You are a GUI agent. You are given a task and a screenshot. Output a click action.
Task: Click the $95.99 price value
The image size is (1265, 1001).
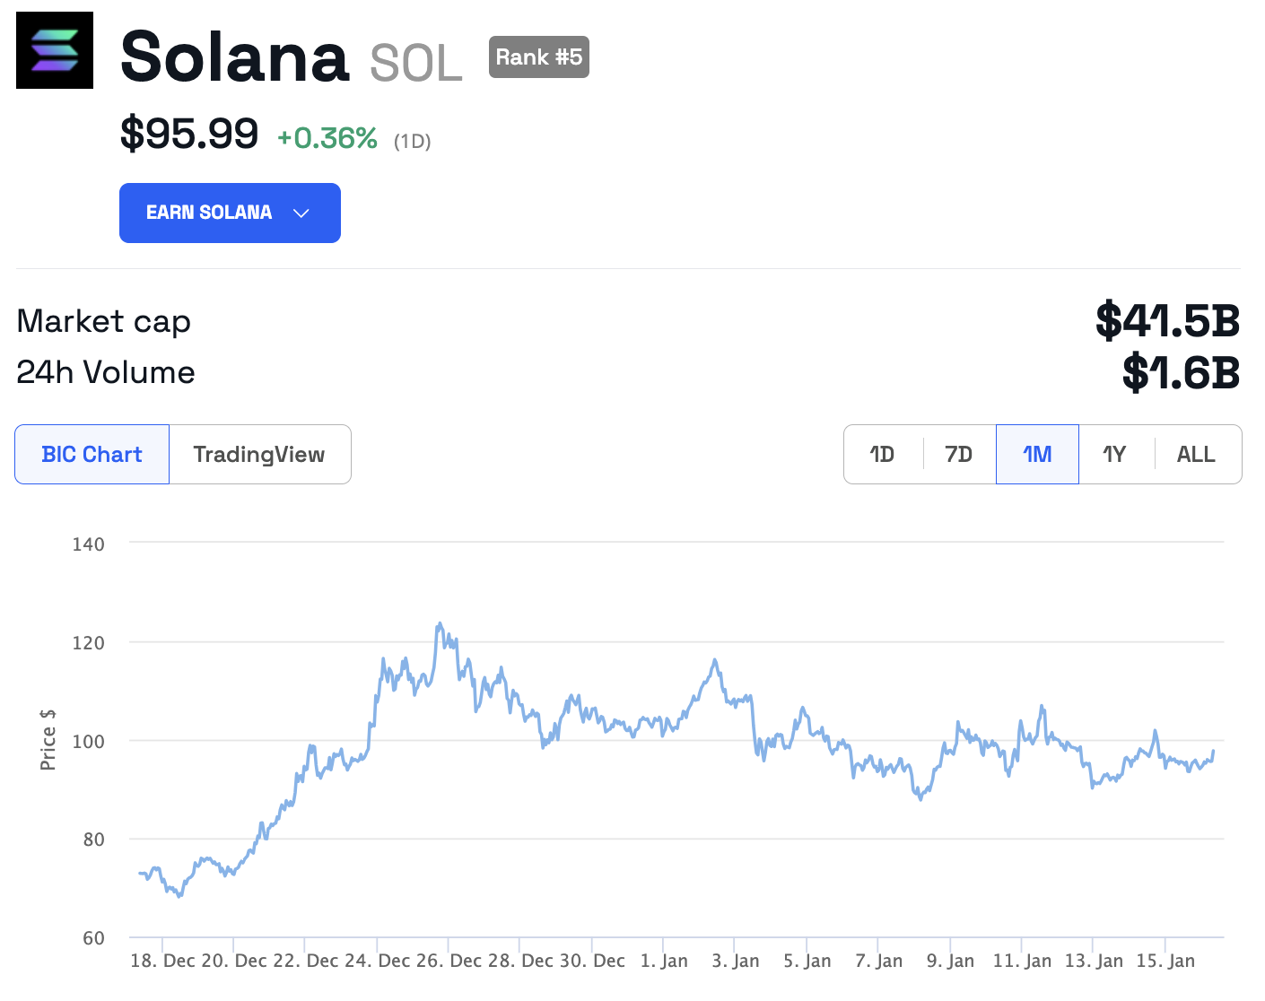click(189, 135)
